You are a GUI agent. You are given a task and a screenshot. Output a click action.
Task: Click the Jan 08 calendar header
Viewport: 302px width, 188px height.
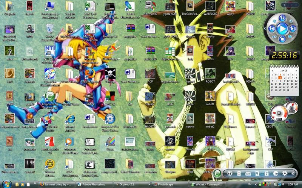tap(284, 70)
